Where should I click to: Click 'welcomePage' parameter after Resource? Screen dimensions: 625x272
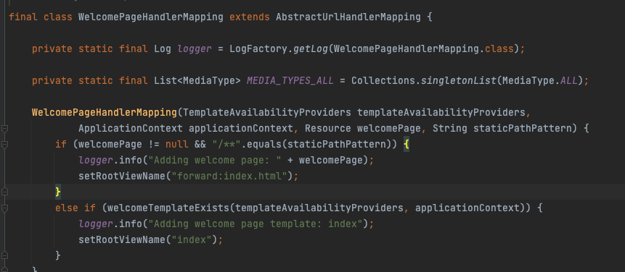(388, 128)
